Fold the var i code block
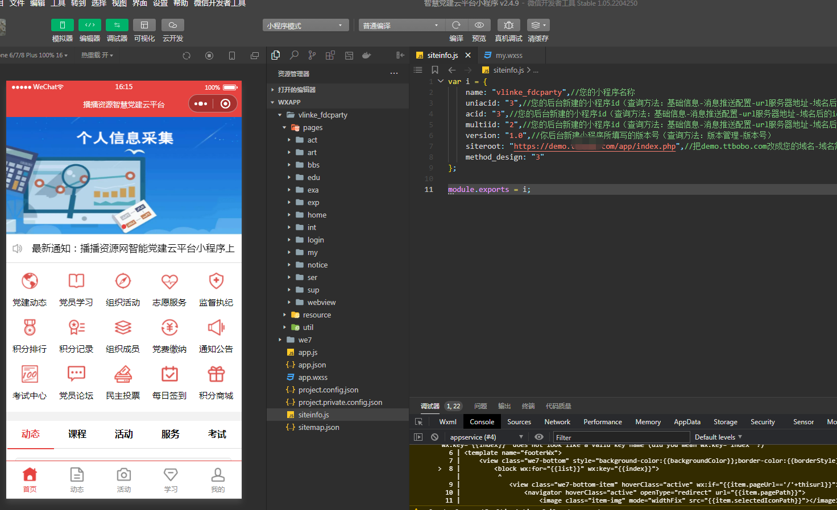This screenshot has height=510, width=837. coord(441,81)
